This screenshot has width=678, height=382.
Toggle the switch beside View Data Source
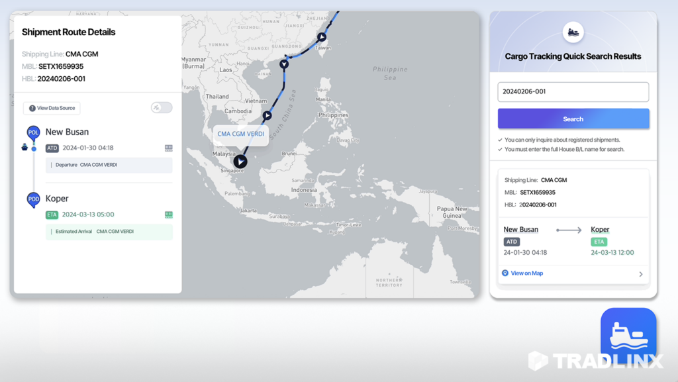[x=162, y=108]
